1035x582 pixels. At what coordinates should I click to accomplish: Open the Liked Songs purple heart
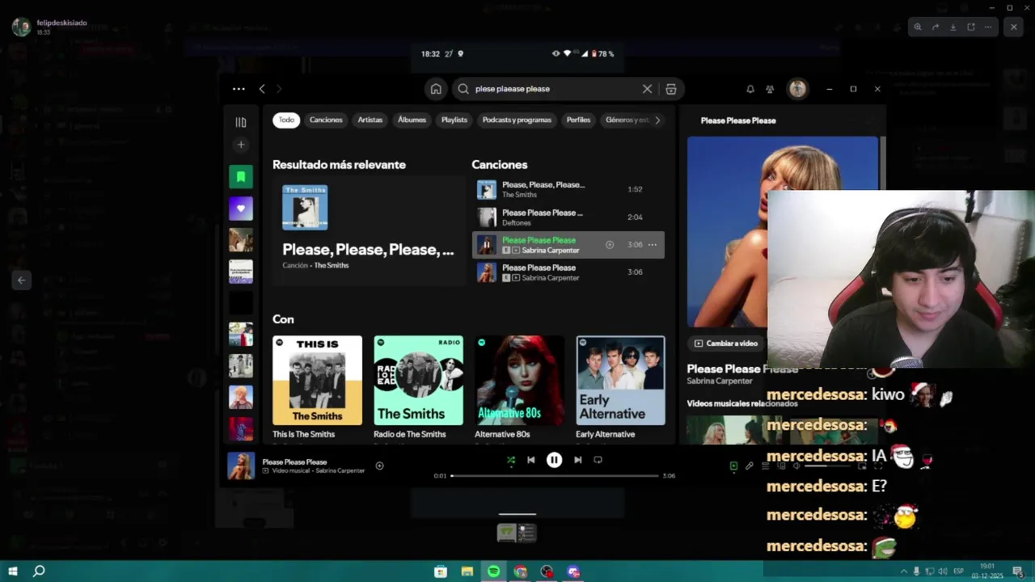tap(241, 209)
